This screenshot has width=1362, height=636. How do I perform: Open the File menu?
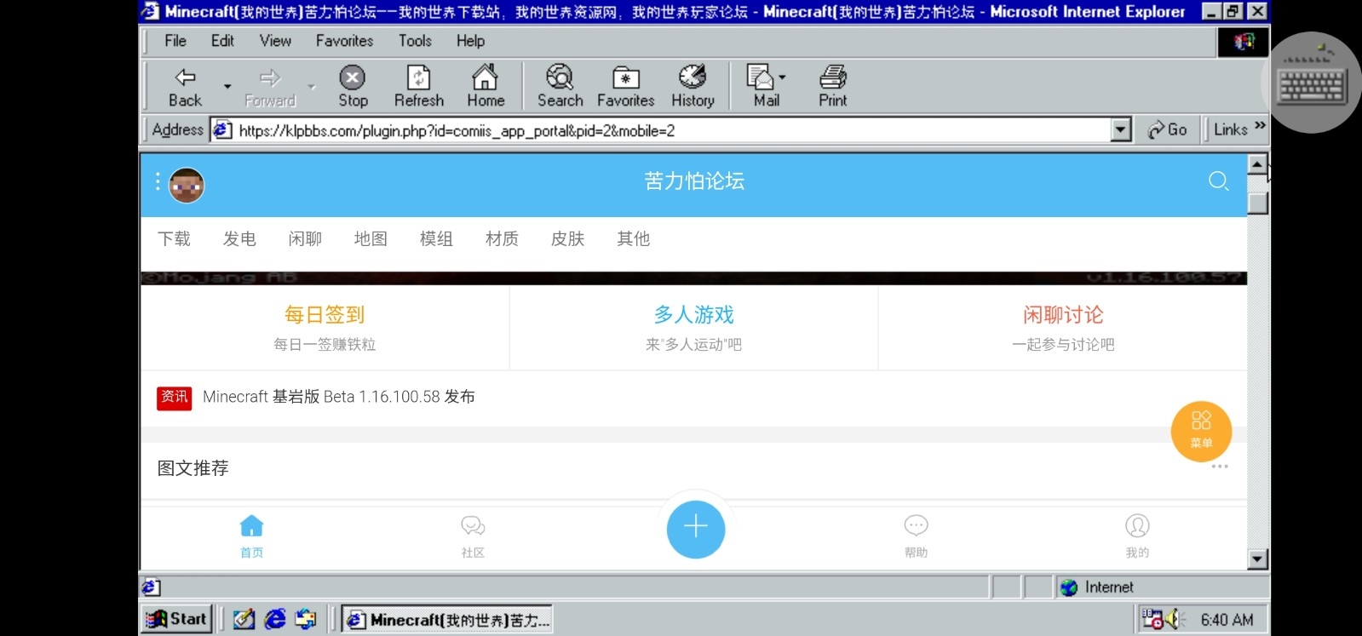(175, 41)
